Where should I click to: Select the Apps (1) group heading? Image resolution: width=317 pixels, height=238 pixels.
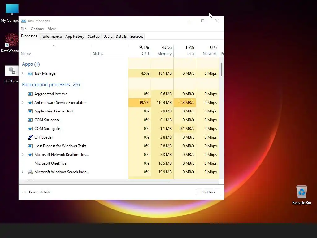31,64
